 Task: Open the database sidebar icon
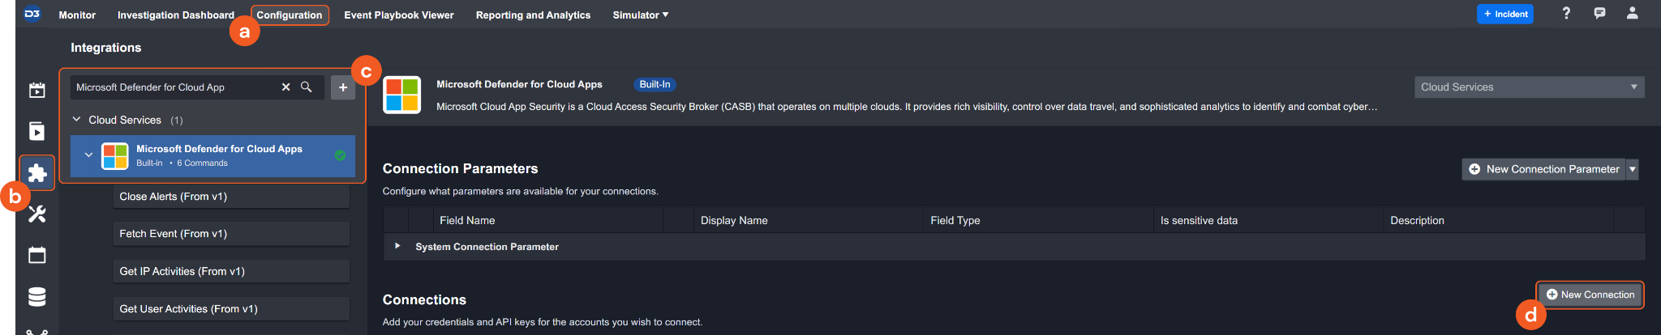pos(37,297)
